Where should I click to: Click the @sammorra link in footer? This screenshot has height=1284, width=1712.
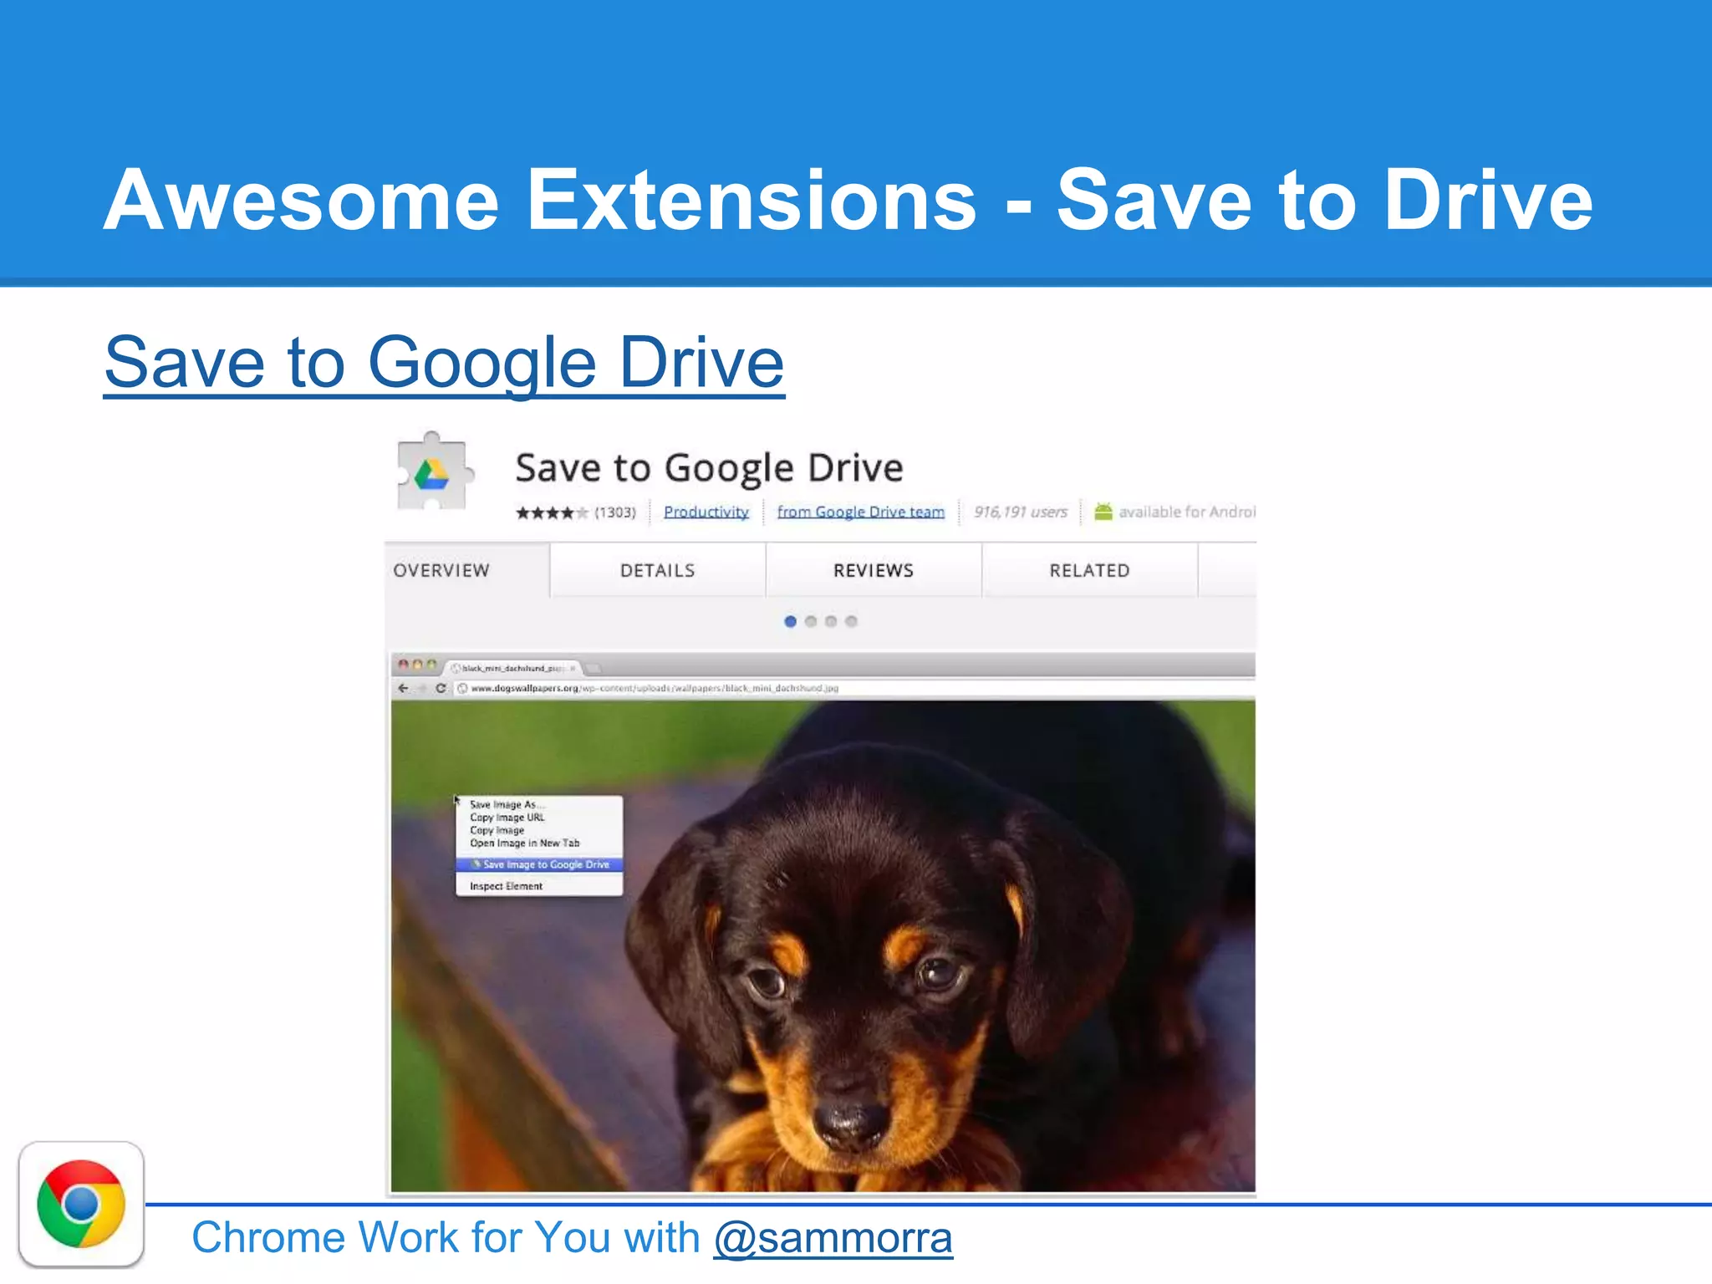[x=833, y=1238]
